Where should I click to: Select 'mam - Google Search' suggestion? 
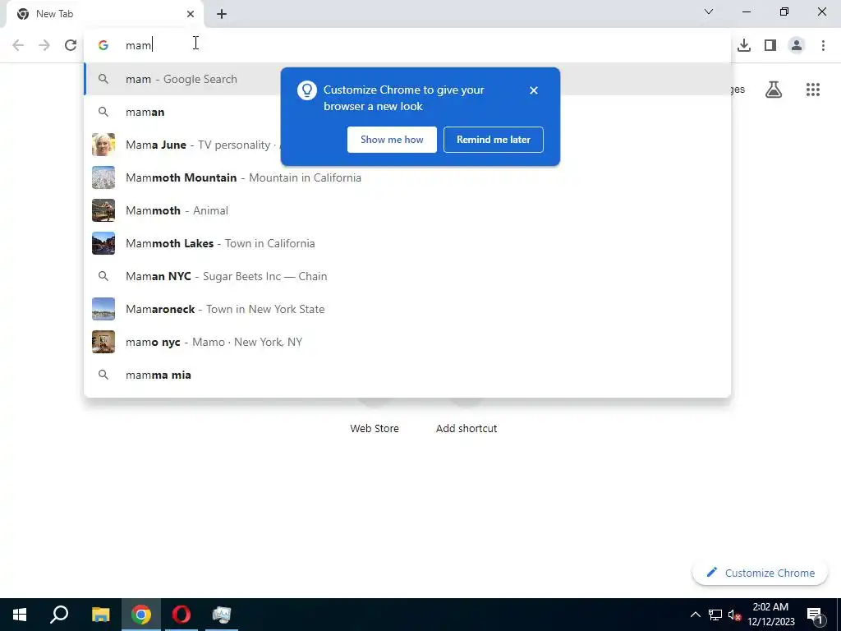click(407, 79)
